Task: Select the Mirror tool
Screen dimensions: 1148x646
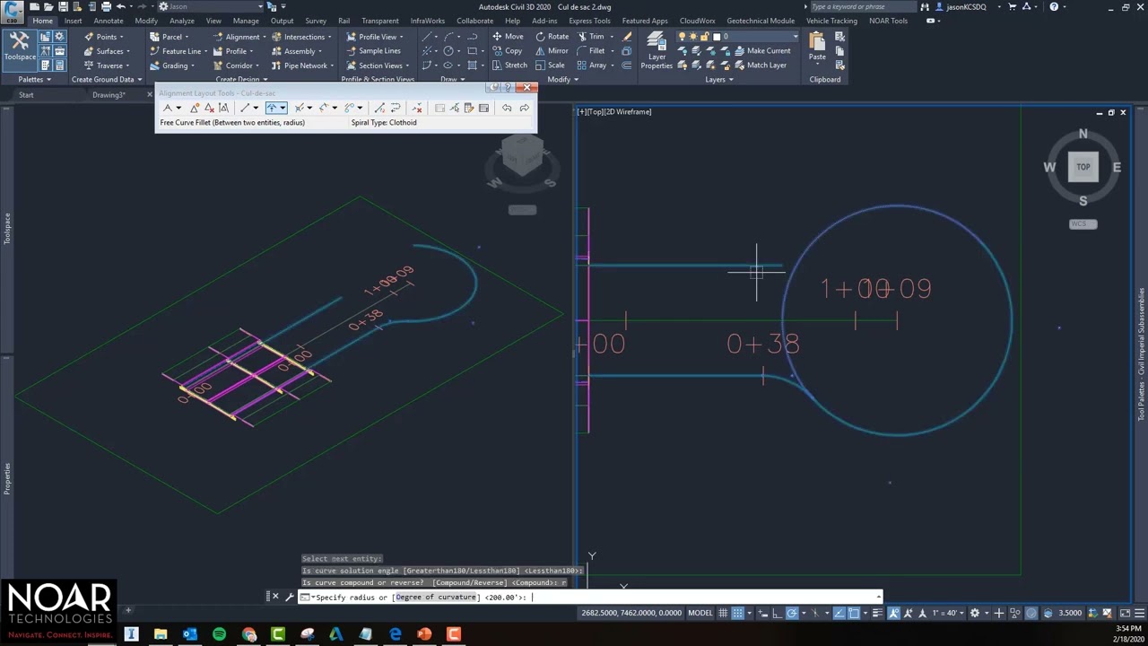Action: click(x=552, y=51)
